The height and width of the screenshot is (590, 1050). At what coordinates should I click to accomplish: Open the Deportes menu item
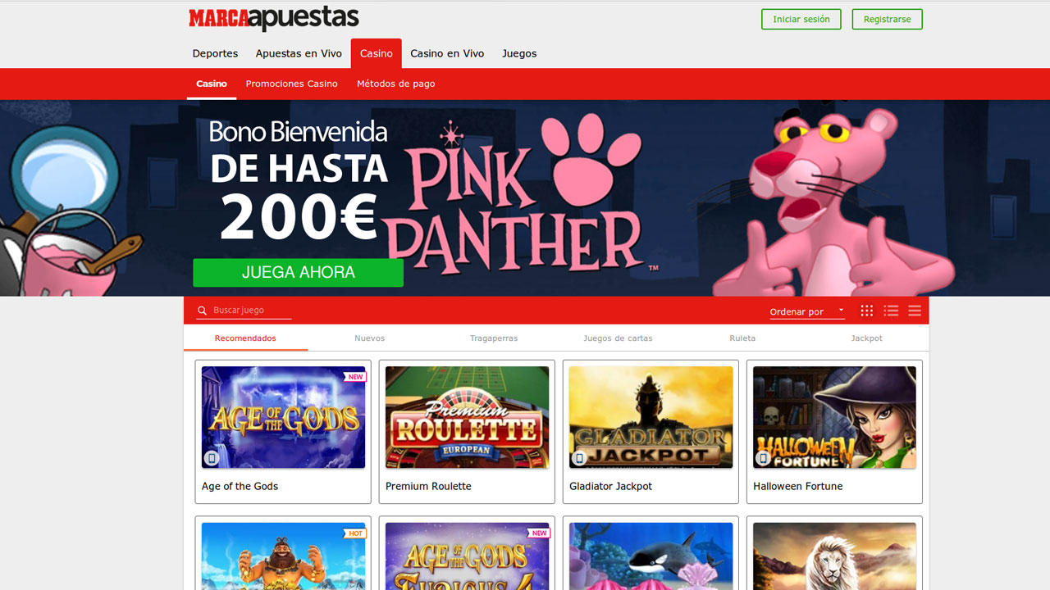[x=215, y=53]
